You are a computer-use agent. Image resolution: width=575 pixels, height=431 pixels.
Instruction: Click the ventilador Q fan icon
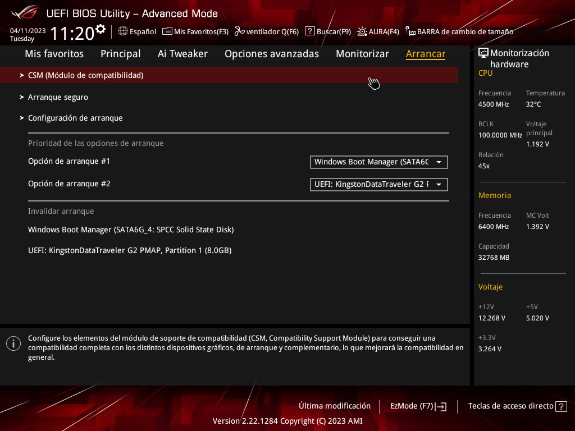tap(239, 31)
